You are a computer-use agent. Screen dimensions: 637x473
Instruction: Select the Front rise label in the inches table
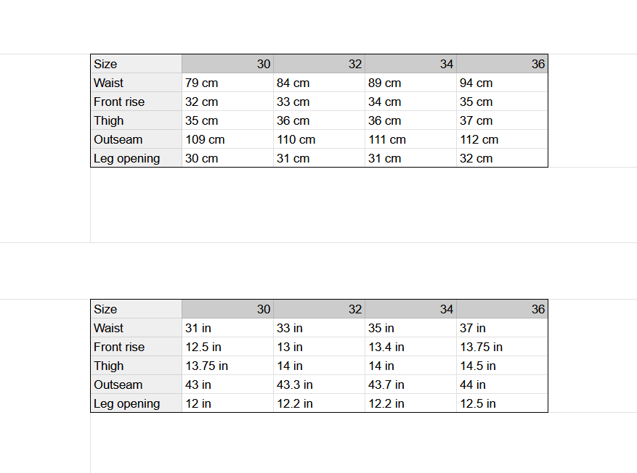point(119,347)
